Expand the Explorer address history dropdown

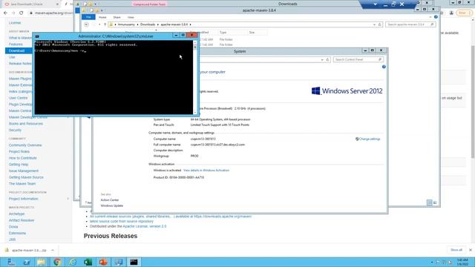[x=374, y=24]
